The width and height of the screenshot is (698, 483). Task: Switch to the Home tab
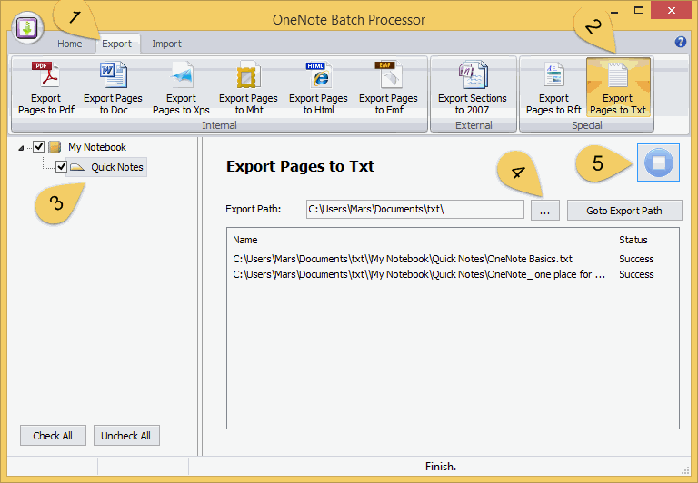coord(69,44)
